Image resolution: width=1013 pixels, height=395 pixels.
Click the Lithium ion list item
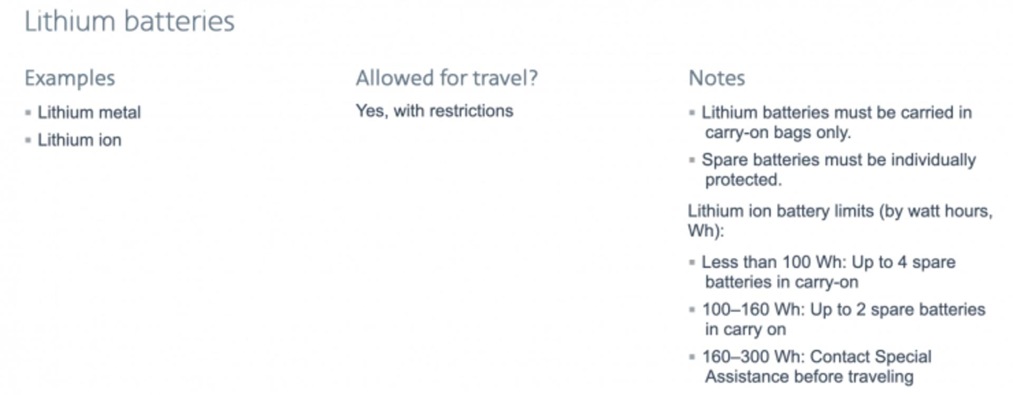click(x=80, y=140)
